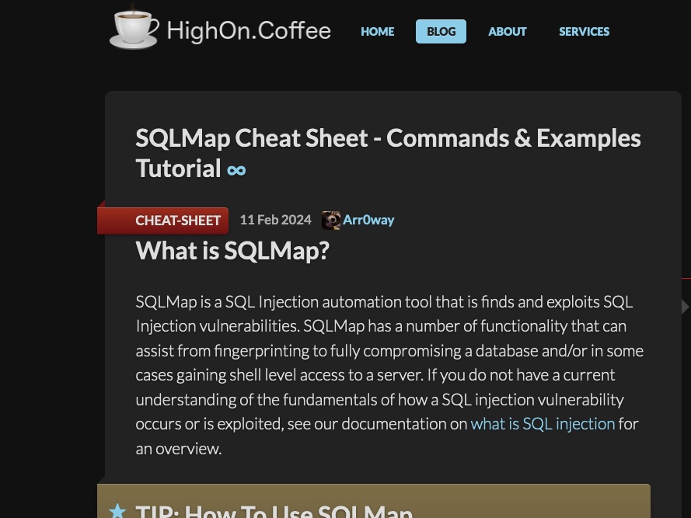Navigate to the ABOUT page
The width and height of the screenshot is (691, 518).
tap(508, 32)
